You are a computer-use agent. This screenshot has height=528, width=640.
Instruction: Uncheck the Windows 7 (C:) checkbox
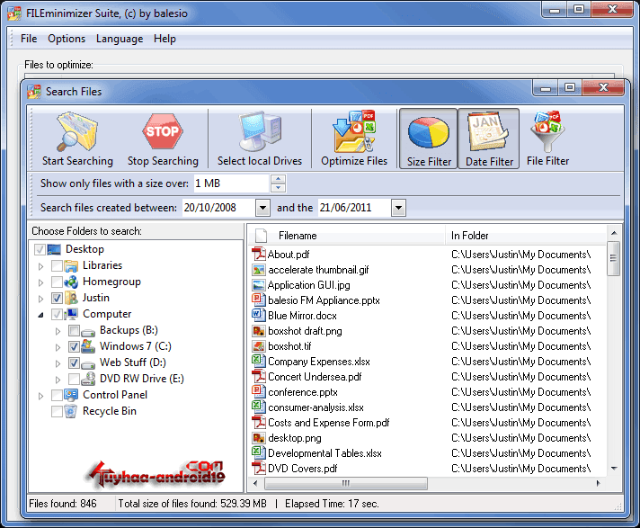[x=74, y=346]
